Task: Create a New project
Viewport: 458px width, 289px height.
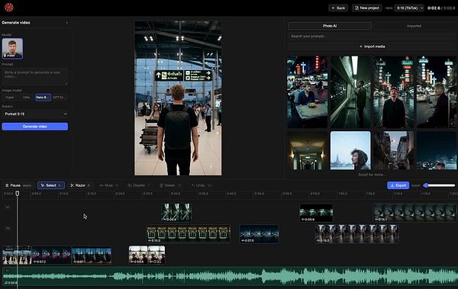Action: (x=366, y=8)
